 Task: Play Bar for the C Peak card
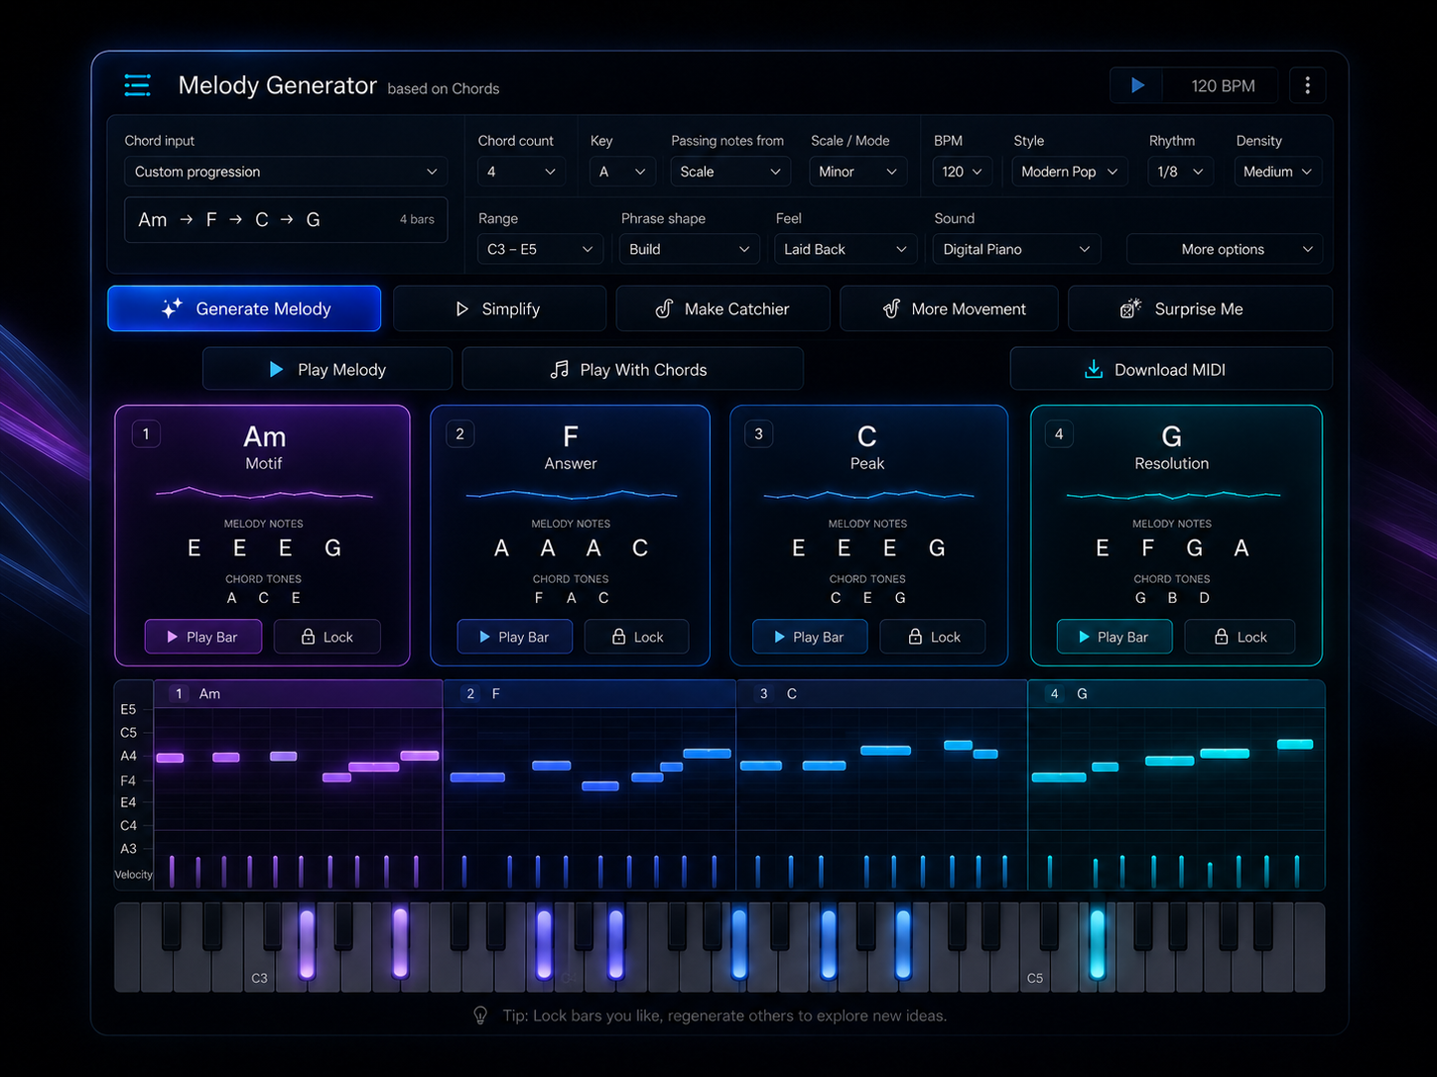809,637
